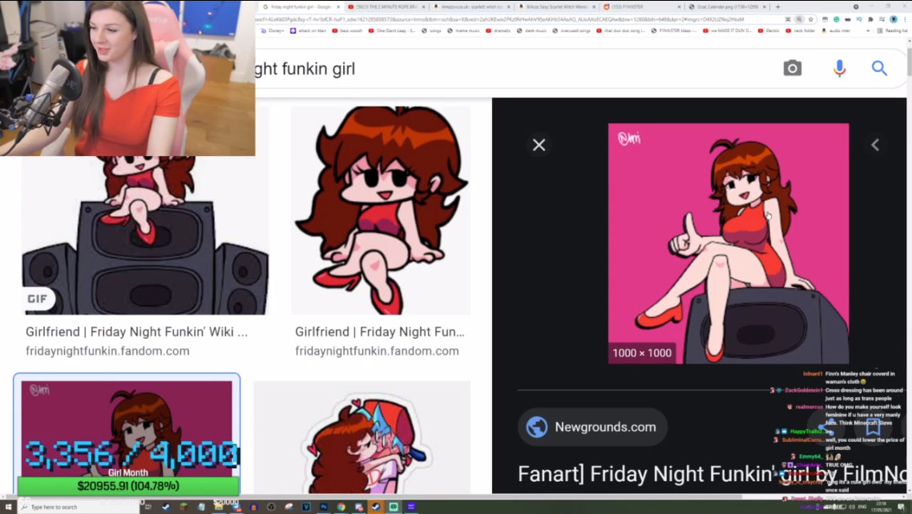912x514 pixels.
Task: Open Photoshop from the taskbar
Action: tap(324, 507)
